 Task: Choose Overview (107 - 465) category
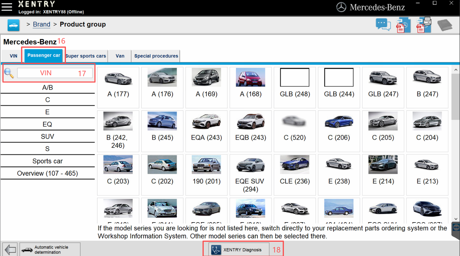[48, 173]
